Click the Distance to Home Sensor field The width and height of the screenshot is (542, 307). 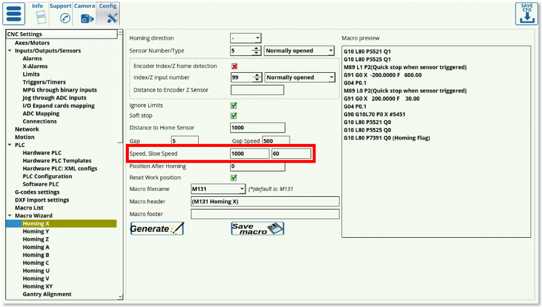pos(257,128)
